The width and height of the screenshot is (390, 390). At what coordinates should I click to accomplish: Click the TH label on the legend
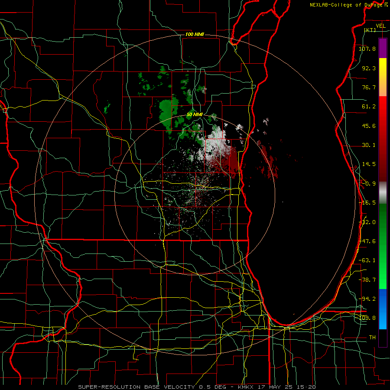[372, 338]
